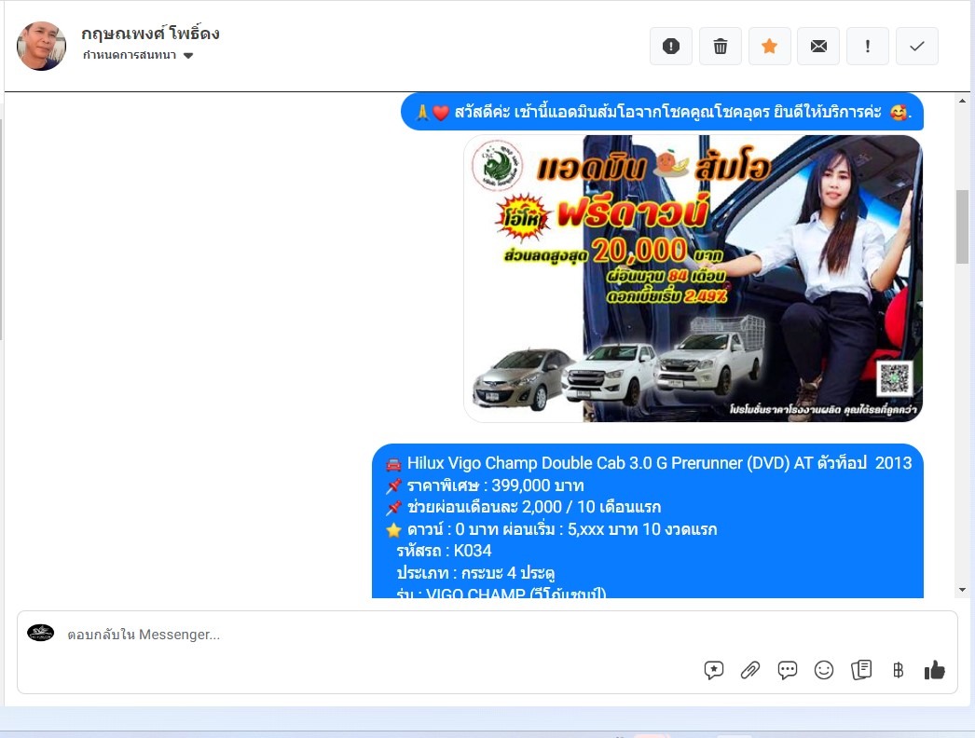
Task: Click the scrollbar down arrow in chat
Action: [962, 590]
